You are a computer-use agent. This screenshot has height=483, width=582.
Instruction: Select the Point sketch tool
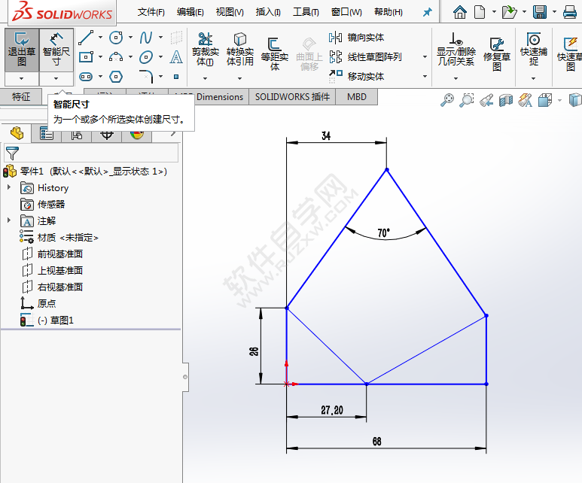point(176,77)
